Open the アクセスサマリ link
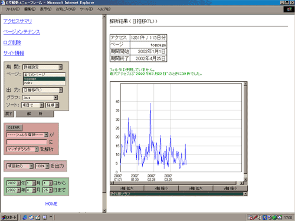 click(18, 21)
